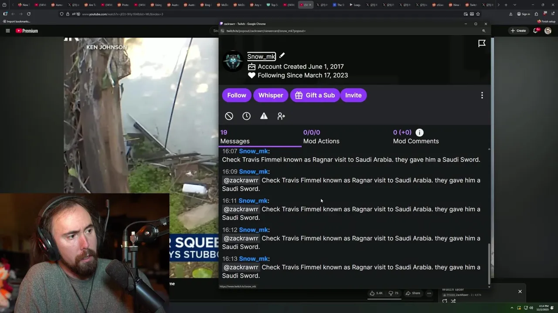Click the tracking protection shield icon
Image resolution: width=558 pixels, height=313 pixels.
61,14
